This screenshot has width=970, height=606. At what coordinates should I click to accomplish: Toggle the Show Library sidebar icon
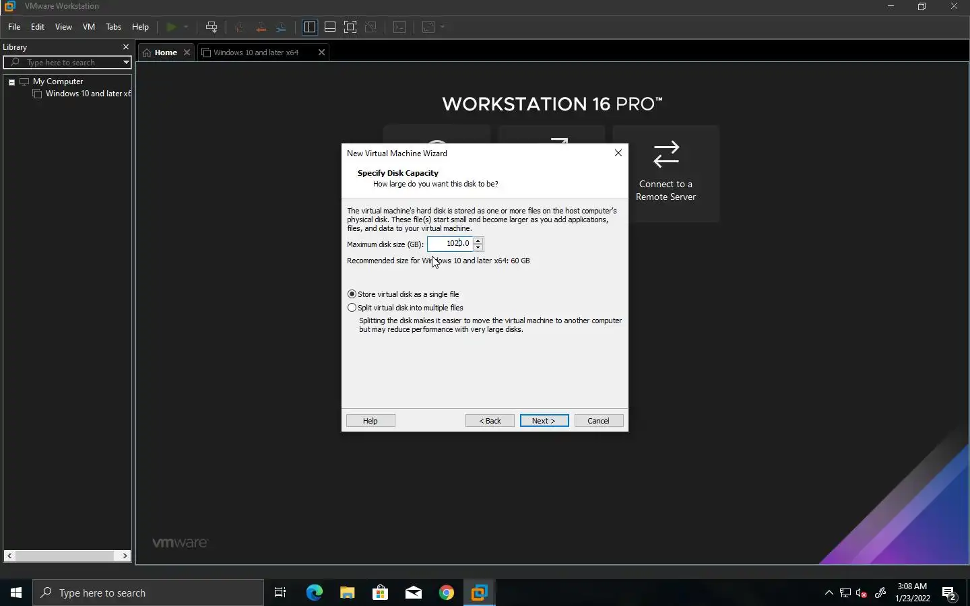click(x=310, y=27)
